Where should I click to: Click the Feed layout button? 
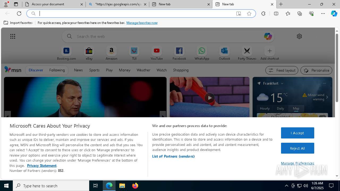tap(282, 70)
